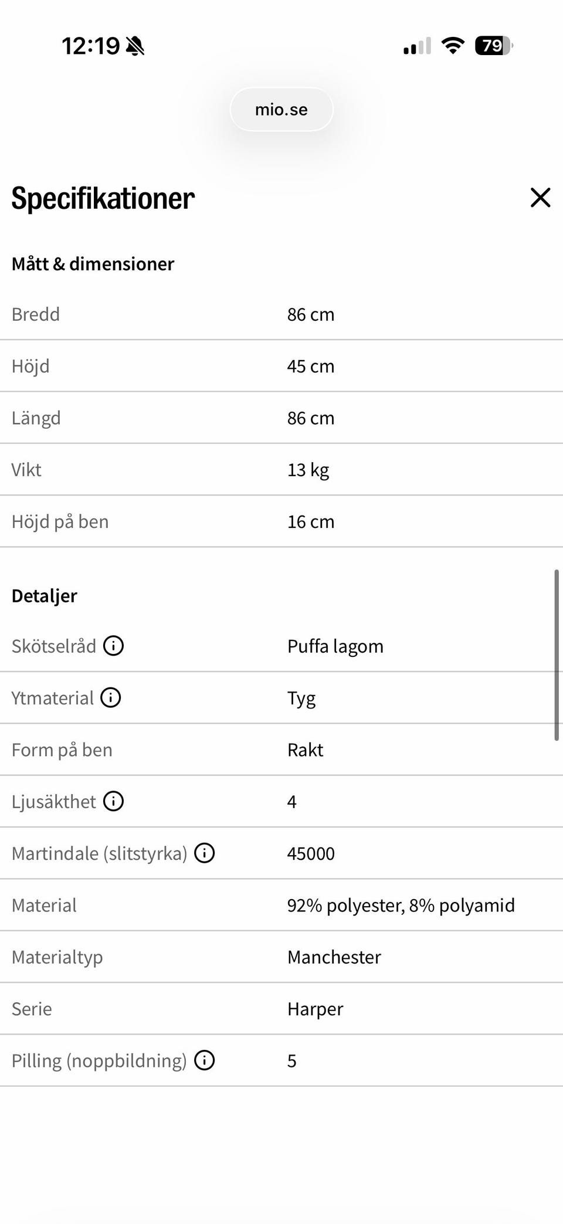563x1224 pixels.
Task: Tap the cellular signal bars
Action: tap(417, 46)
